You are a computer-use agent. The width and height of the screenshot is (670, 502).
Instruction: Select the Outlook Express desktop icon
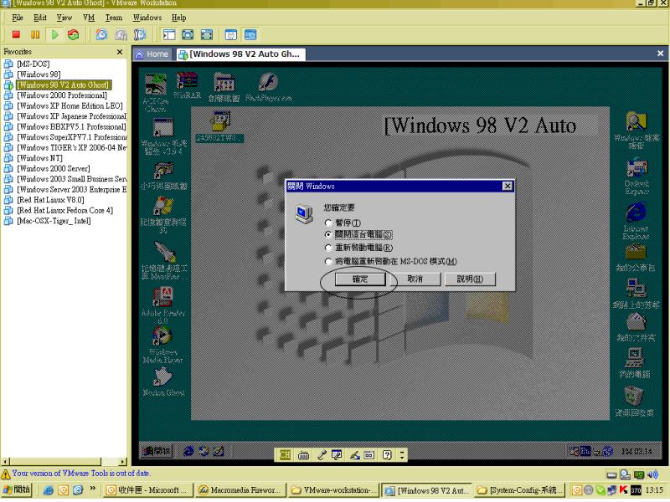[636, 177]
